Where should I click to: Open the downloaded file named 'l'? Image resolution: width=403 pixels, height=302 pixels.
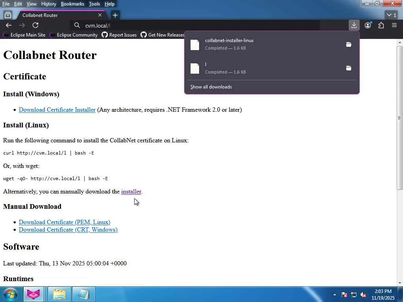click(x=265, y=68)
